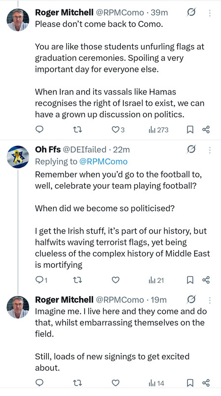Open more options on the Oh Ffs tweet

[x=210, y=150]
